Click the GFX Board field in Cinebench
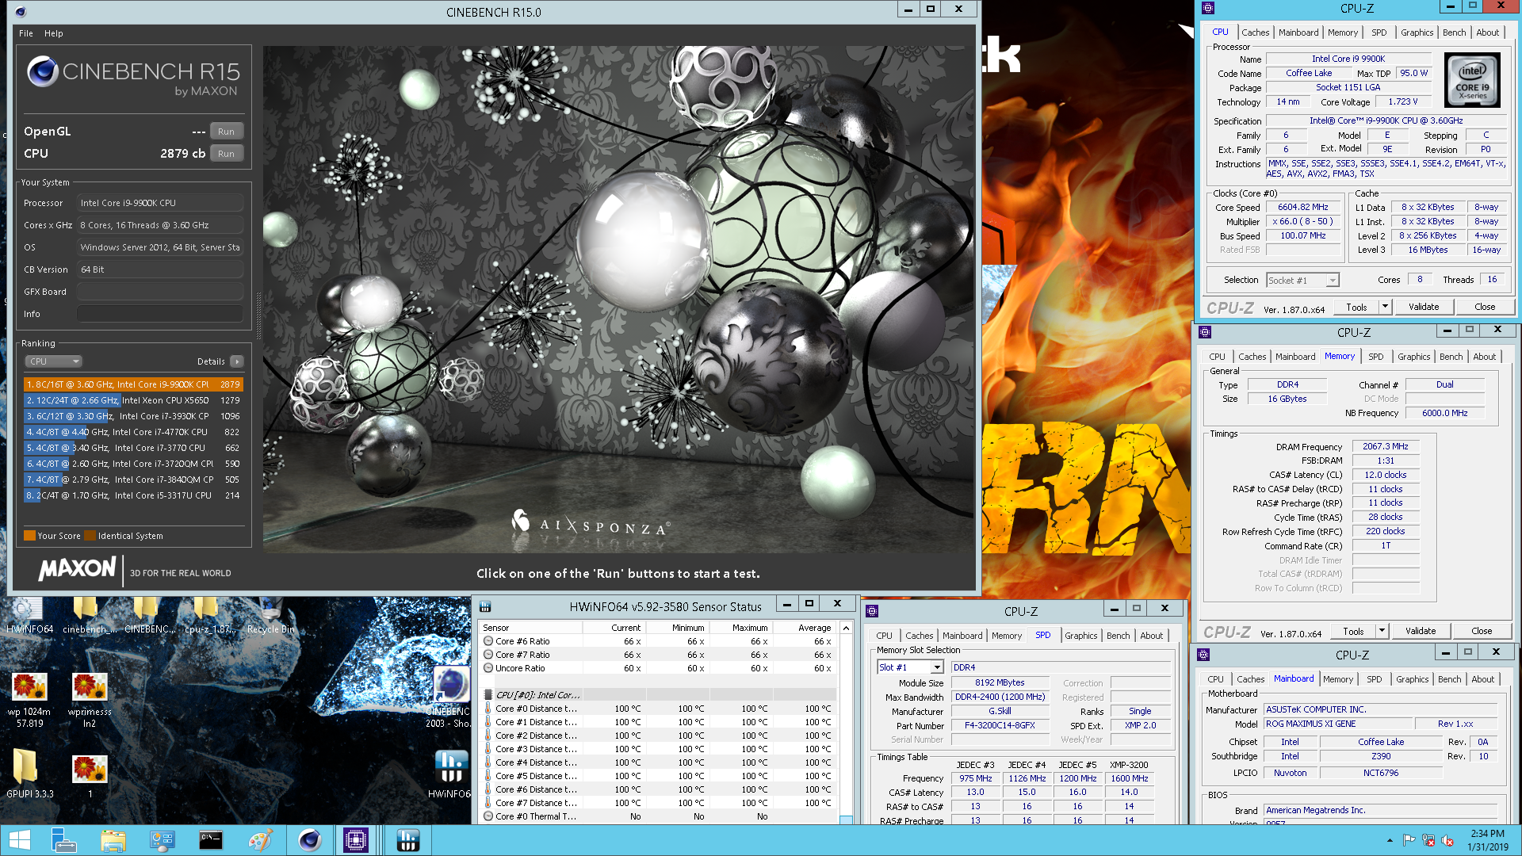 point(160,292)
